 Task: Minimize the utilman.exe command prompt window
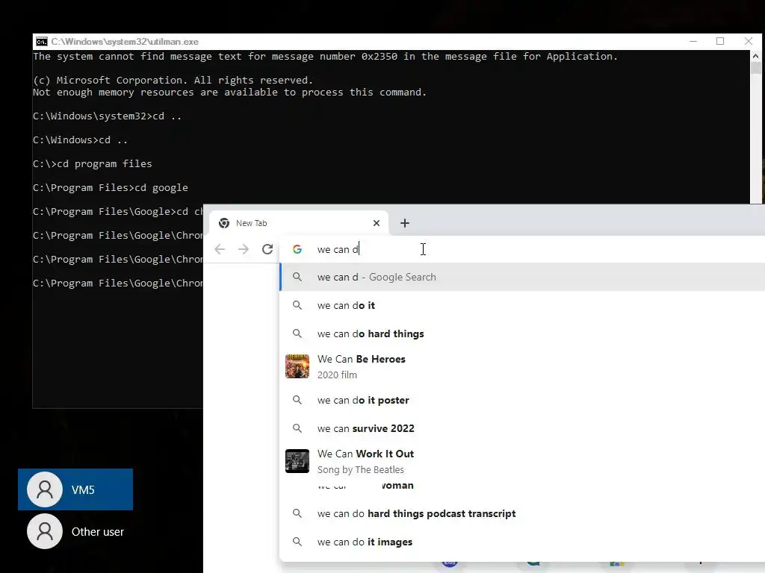click(693, 42)
